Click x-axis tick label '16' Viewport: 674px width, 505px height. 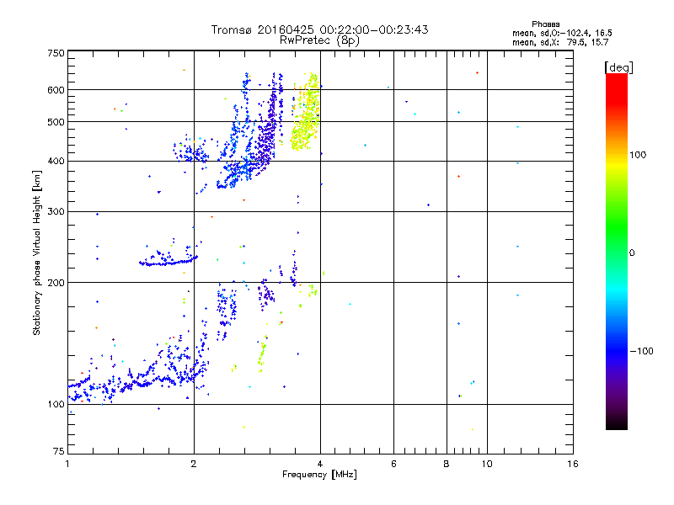[573, 464]
